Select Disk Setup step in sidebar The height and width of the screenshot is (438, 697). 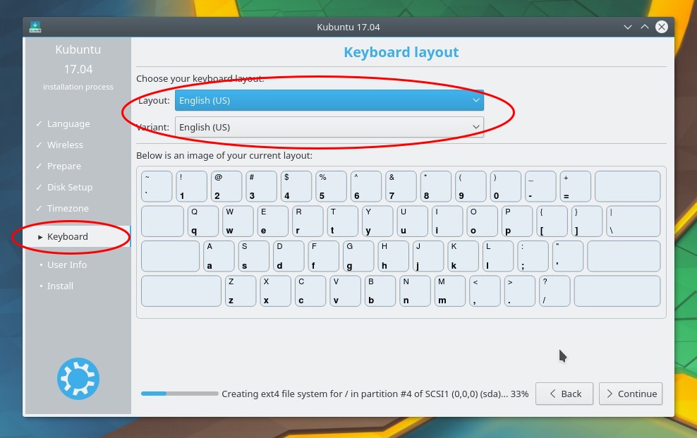[x=70, y=188]
